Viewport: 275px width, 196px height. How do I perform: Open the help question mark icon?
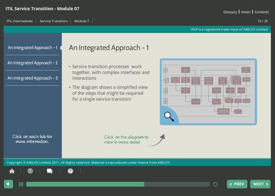pyautogui.click(x=70, y=171)
